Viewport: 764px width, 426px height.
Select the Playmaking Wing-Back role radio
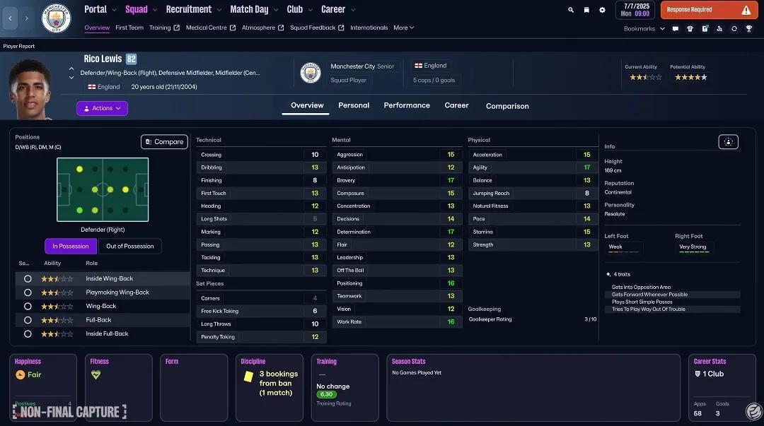click(28, 292)
